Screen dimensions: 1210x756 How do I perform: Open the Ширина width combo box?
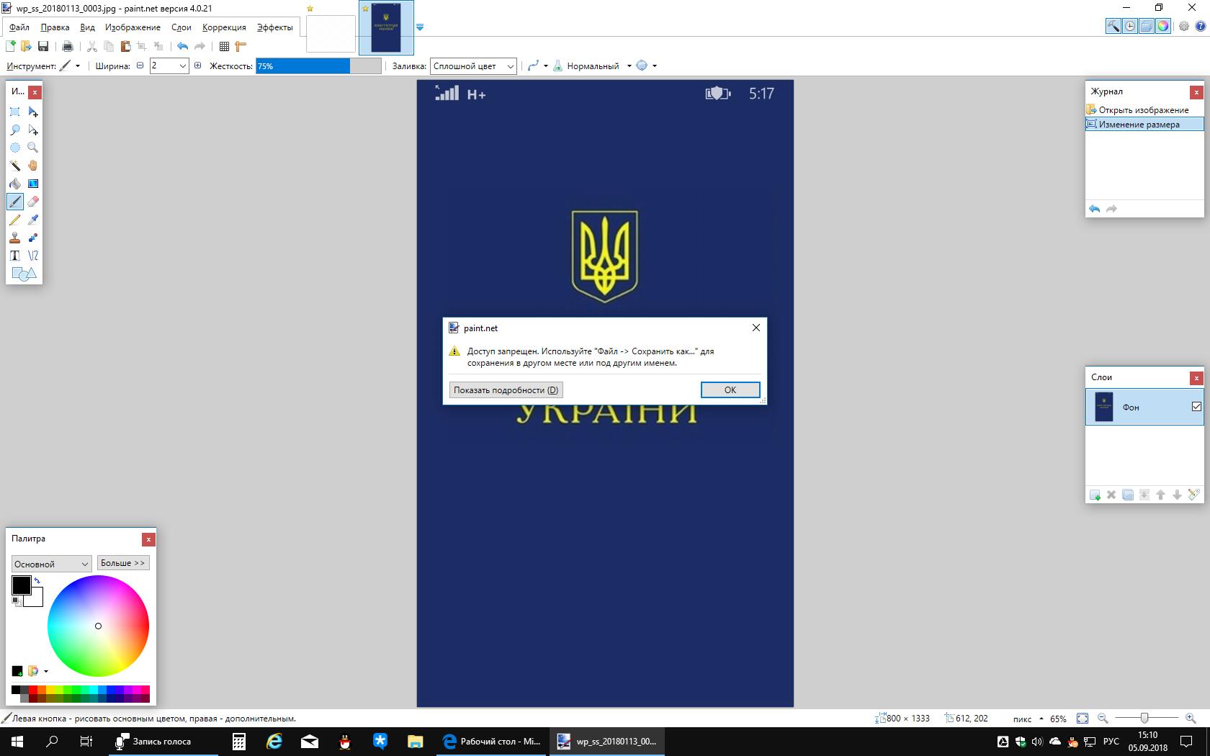(x=169, y=66)
